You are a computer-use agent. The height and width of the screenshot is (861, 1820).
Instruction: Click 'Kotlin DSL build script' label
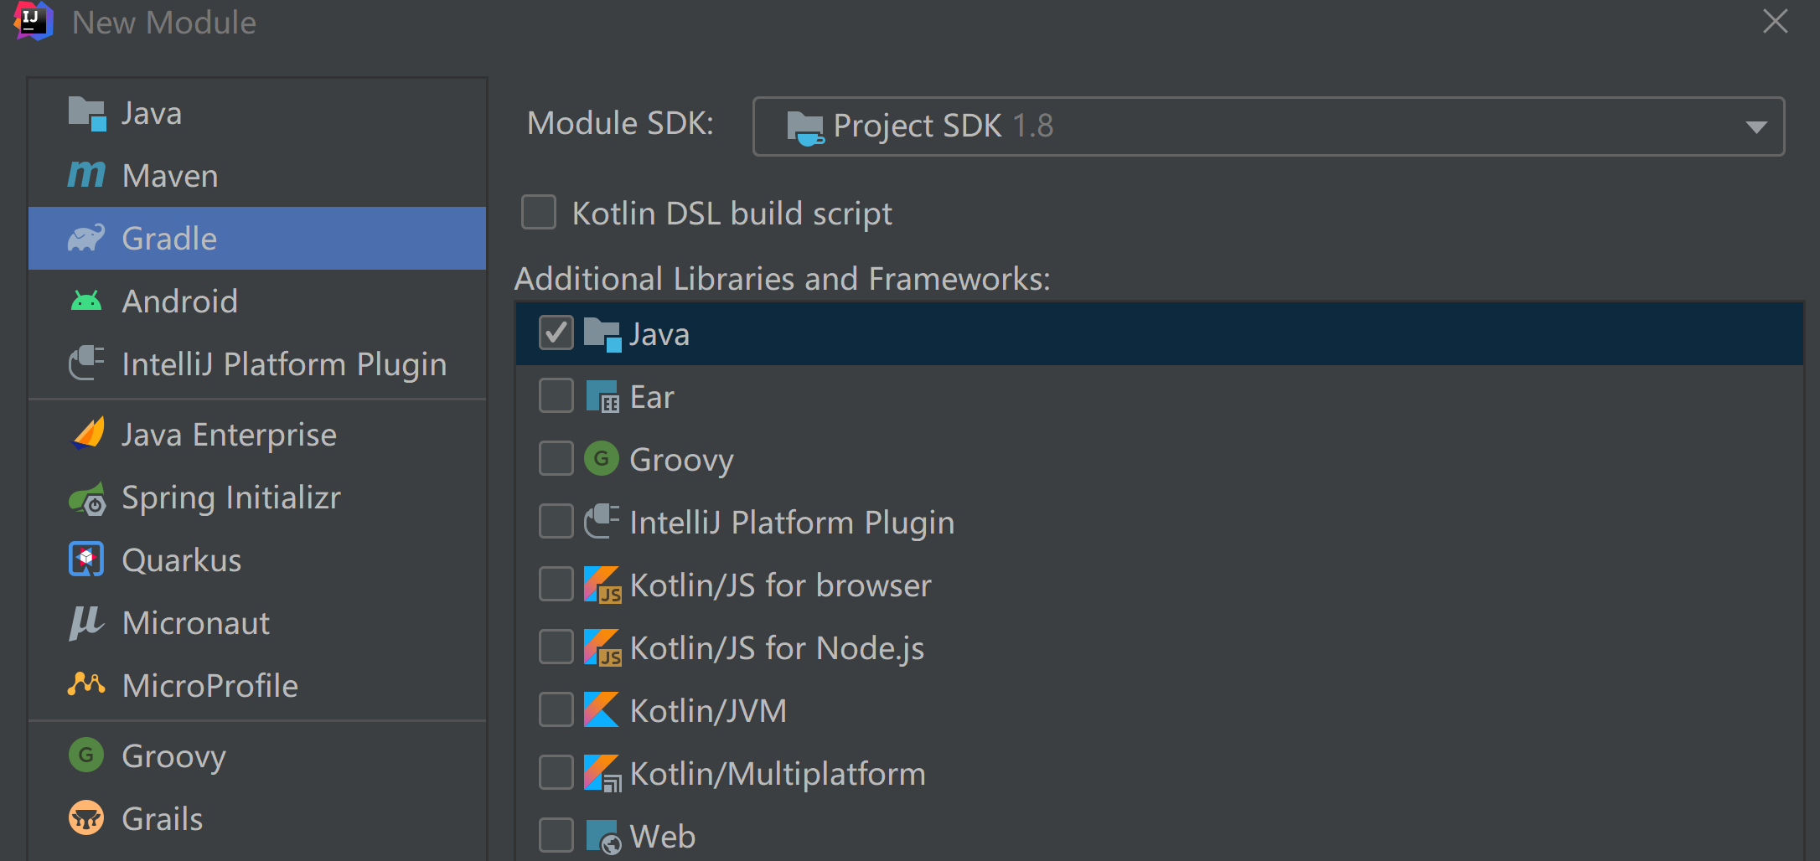(x=732, y=214)
